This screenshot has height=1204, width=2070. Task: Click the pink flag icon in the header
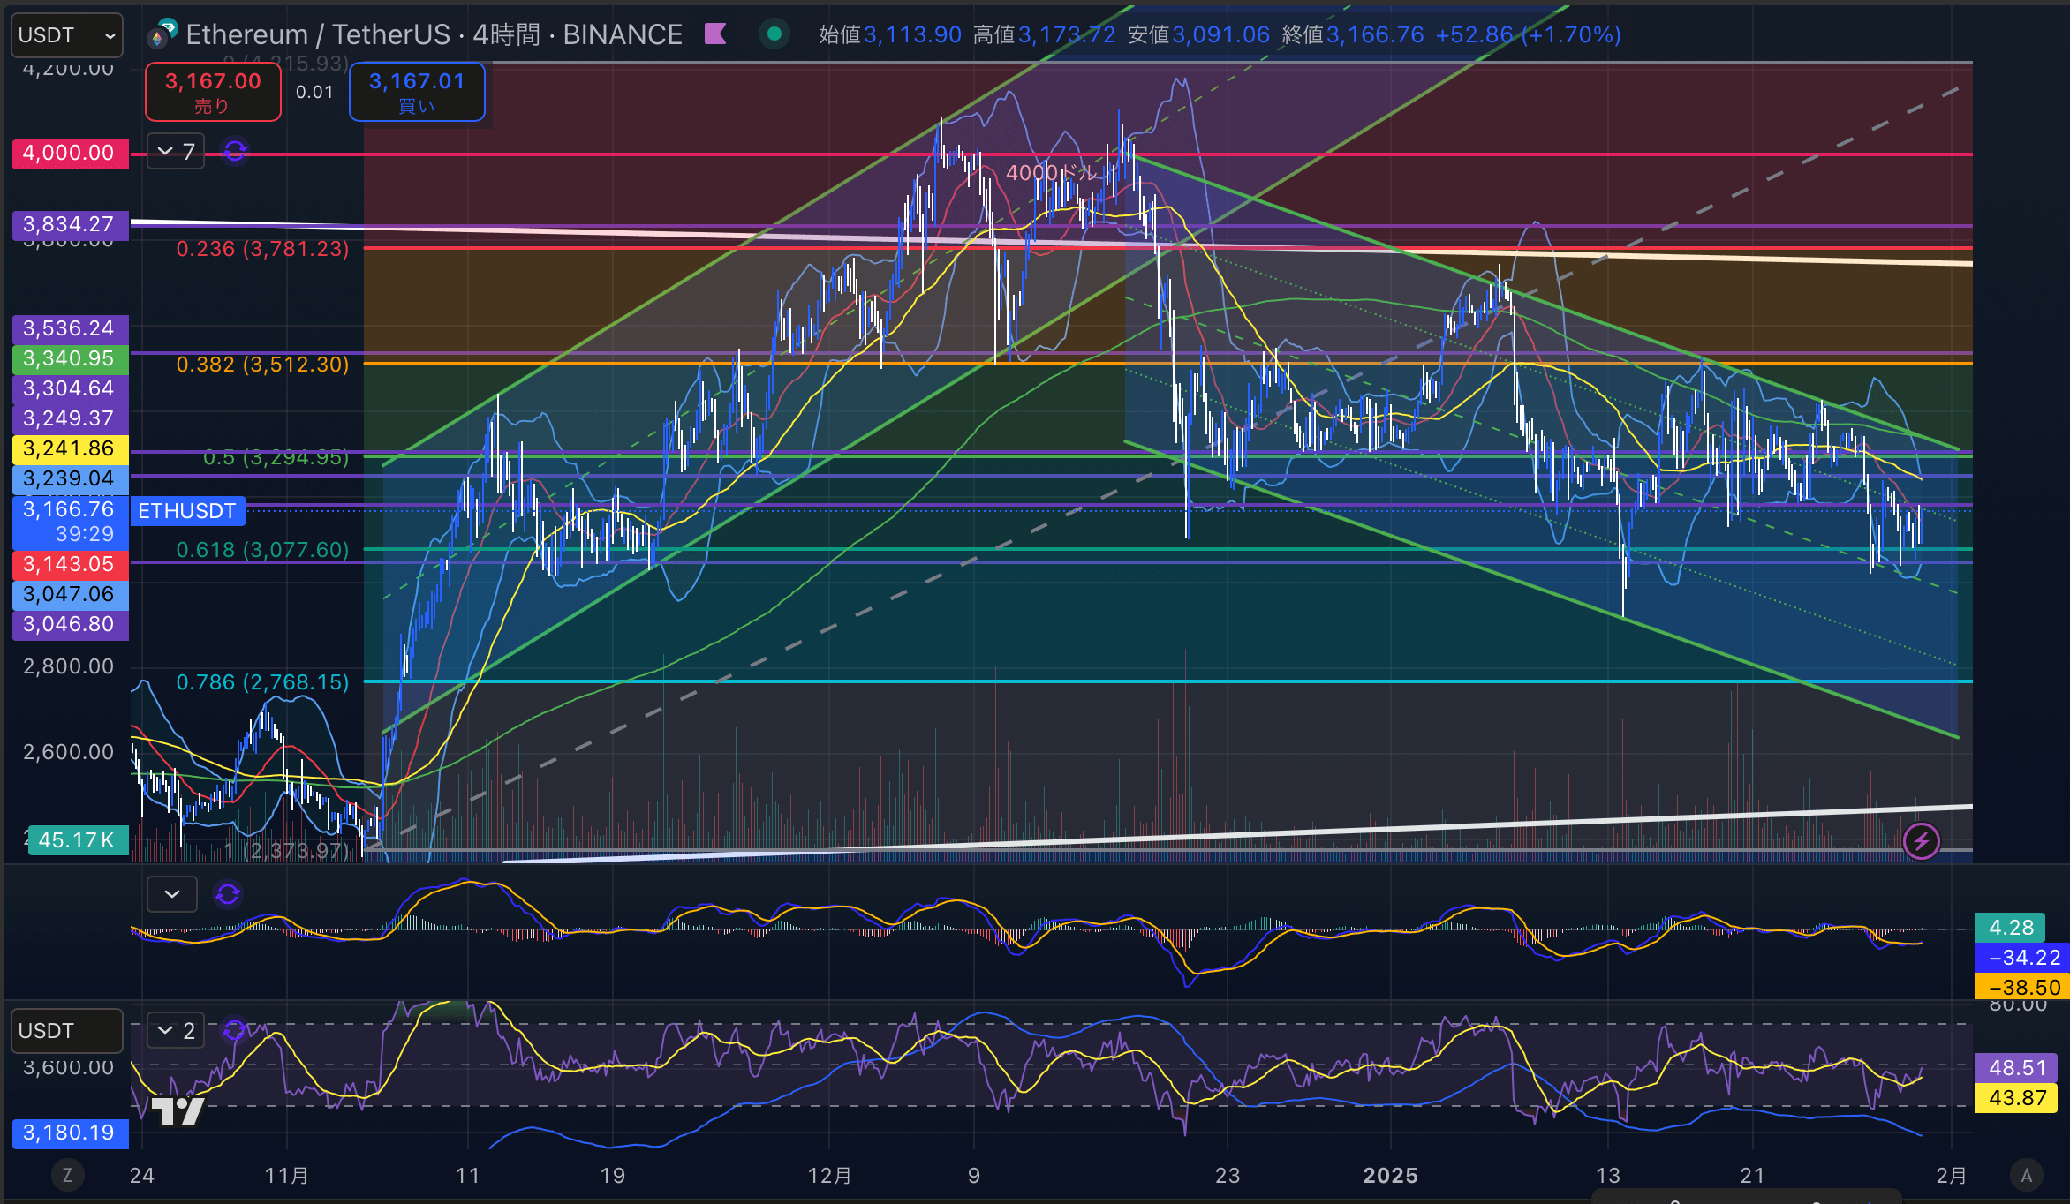(x=715, y=34)
